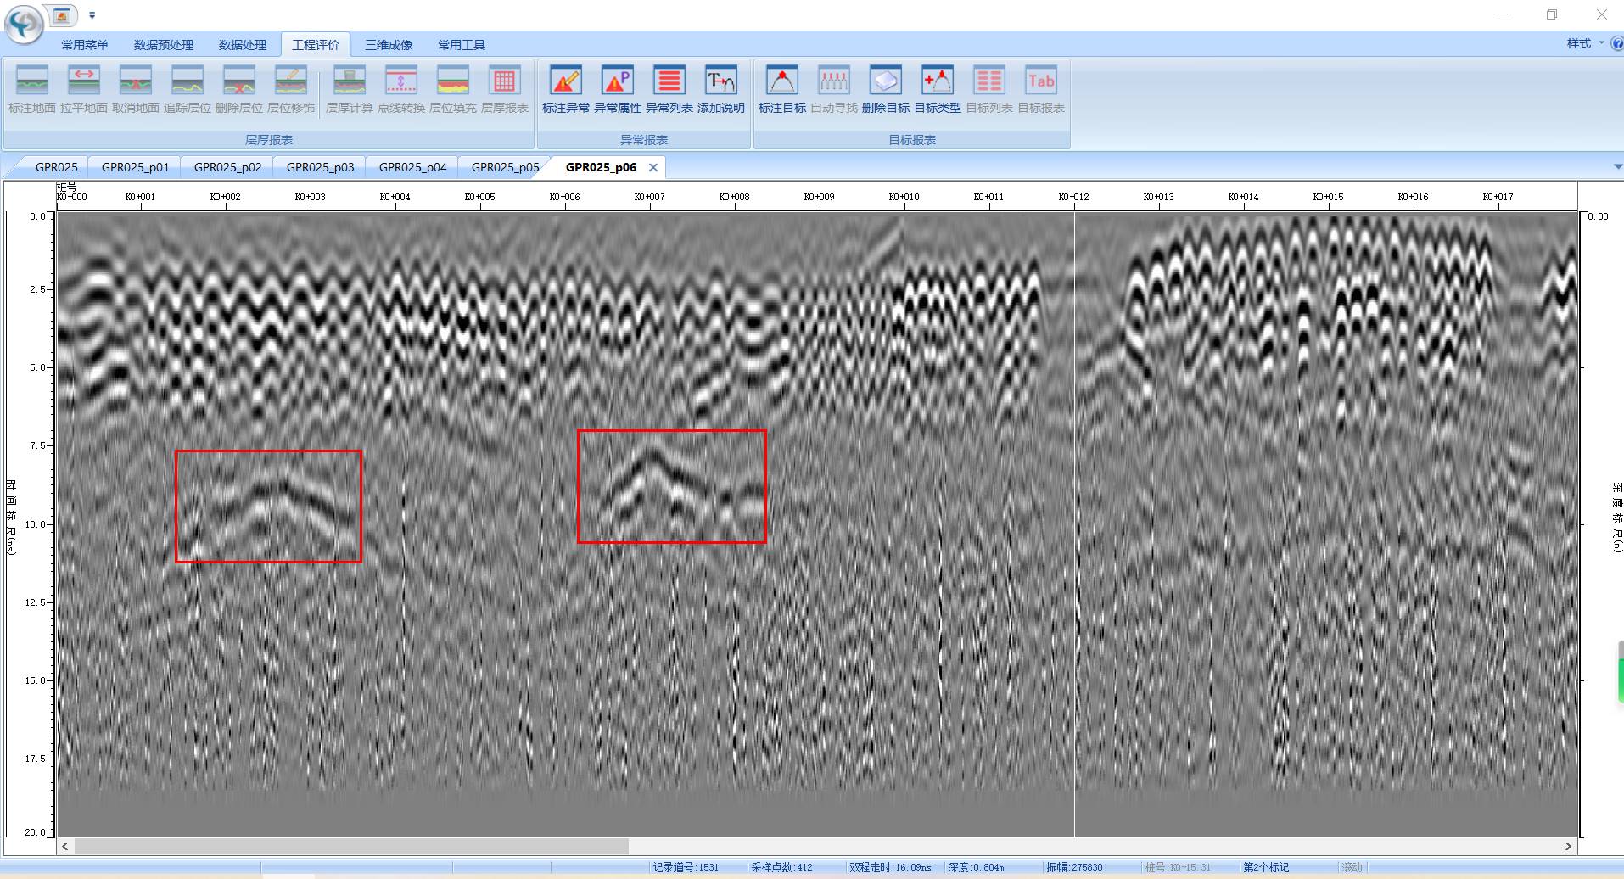Click the horizontal scrollbar left arrow
The width and height of the screenshot is (1624, 879).
pyautogui.click(x=65, y=846)
